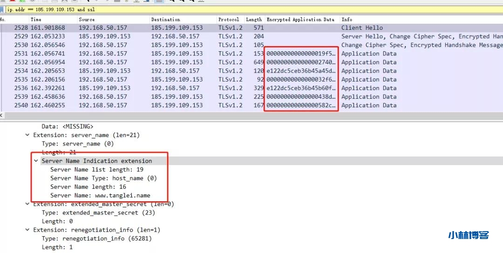Collapse the Extension: renegotiation_info node

click(x=27, y=230)
